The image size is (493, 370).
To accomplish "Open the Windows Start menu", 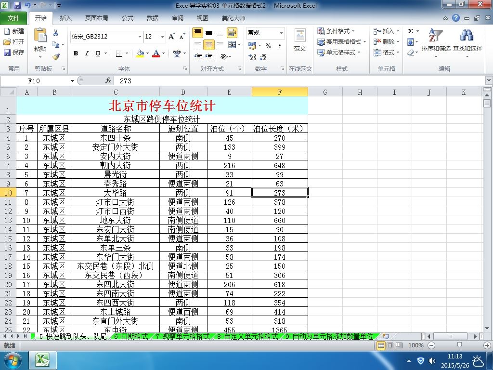I will (x=13, y=360).
